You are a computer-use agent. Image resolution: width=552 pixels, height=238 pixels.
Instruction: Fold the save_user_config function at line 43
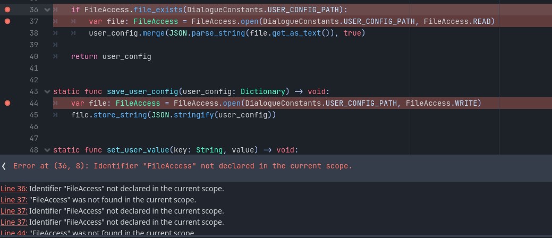pyautogui.click(x=47, y=91)
